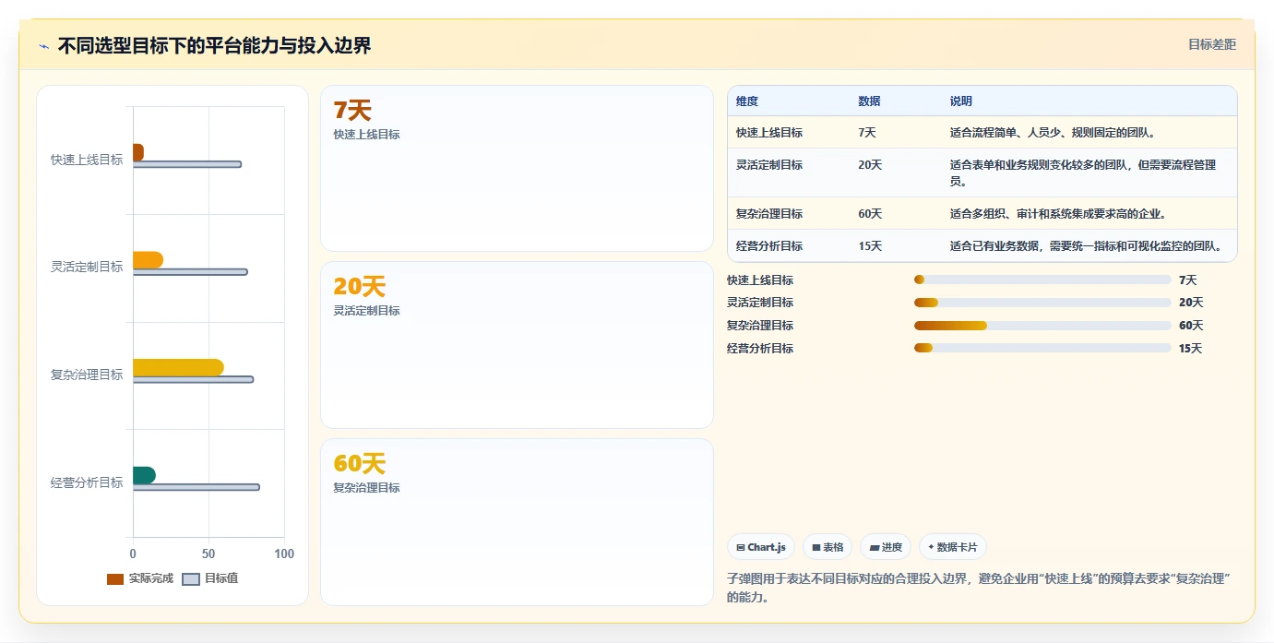Click the 经营分析目标 label in the progress list
1274x643 pixels.
(x=760, y=348)
